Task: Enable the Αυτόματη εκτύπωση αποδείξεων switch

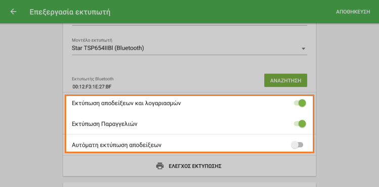Action: click(x=297, y=145)
